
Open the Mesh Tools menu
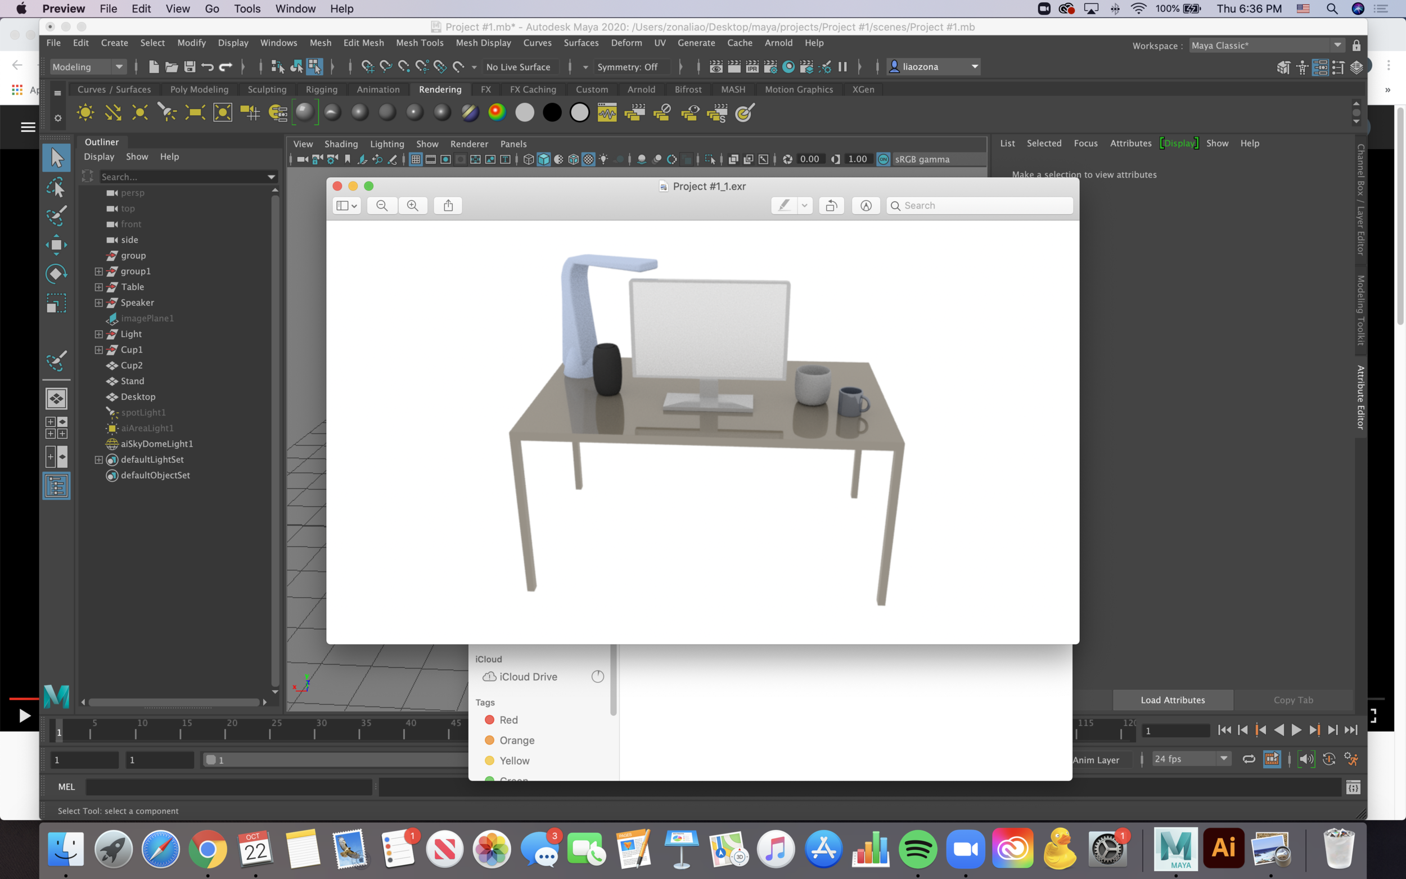click(x=420, y=43)
